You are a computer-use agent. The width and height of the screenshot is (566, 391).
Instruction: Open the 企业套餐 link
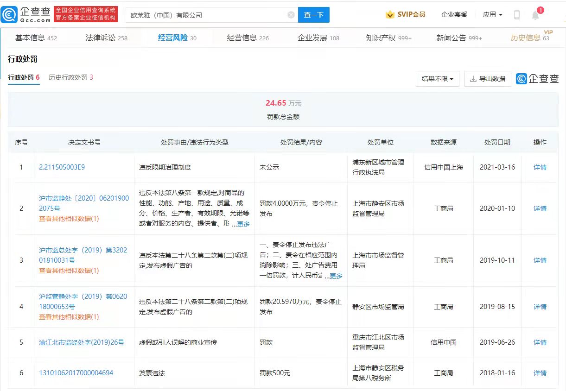[x=454, y=15]
